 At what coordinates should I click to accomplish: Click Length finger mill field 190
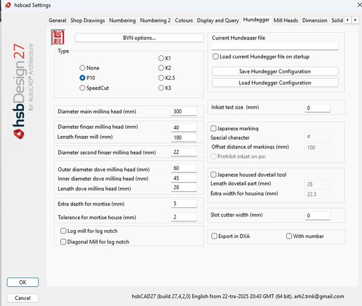pos(184,138)
